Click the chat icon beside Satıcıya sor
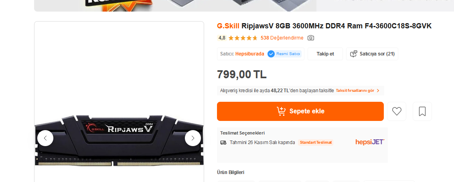This screenshot has height=182, width=454. (x=353, y=54)
